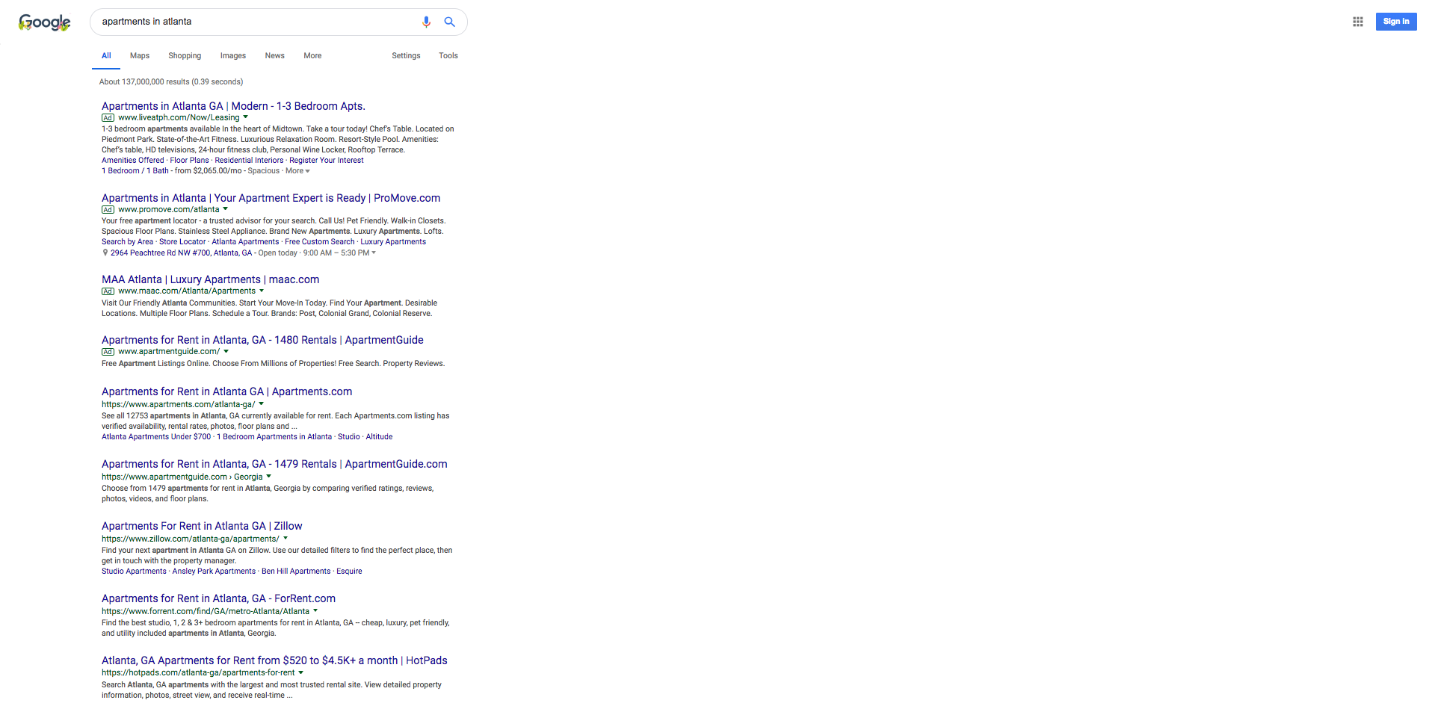Open Zillow apartments result title

pyautogui.click(x=202, y=526)
